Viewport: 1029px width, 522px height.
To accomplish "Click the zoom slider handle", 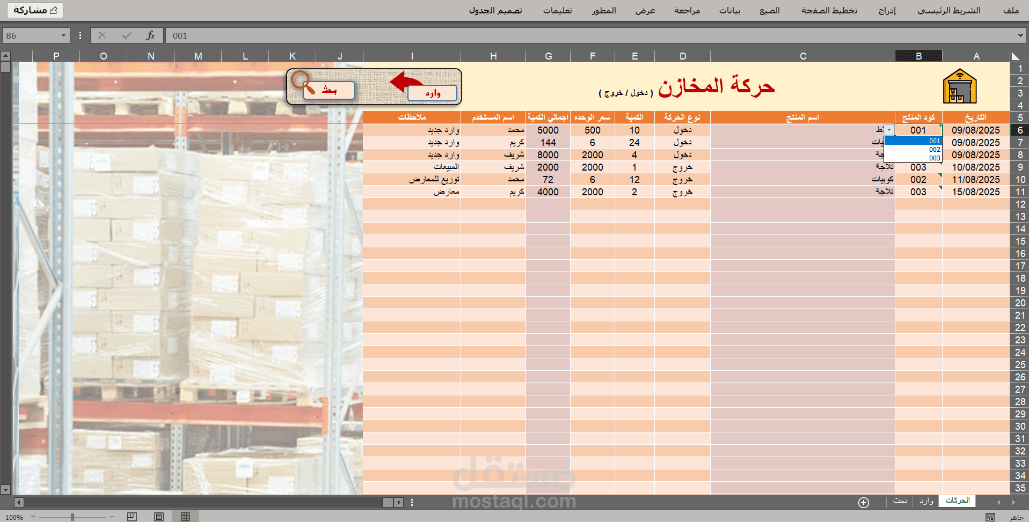I will tap(72, 517).
